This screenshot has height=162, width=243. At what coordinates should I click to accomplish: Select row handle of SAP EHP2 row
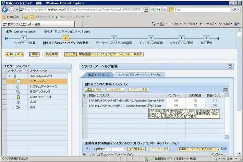85,101
